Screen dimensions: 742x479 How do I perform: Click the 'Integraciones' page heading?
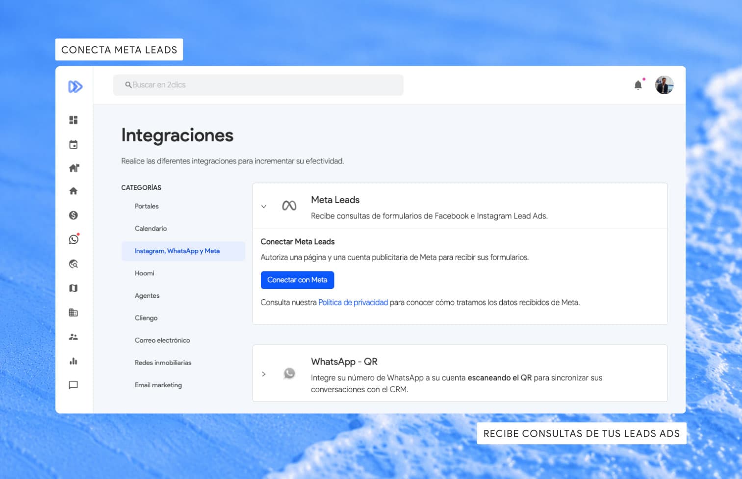(177, 135)
